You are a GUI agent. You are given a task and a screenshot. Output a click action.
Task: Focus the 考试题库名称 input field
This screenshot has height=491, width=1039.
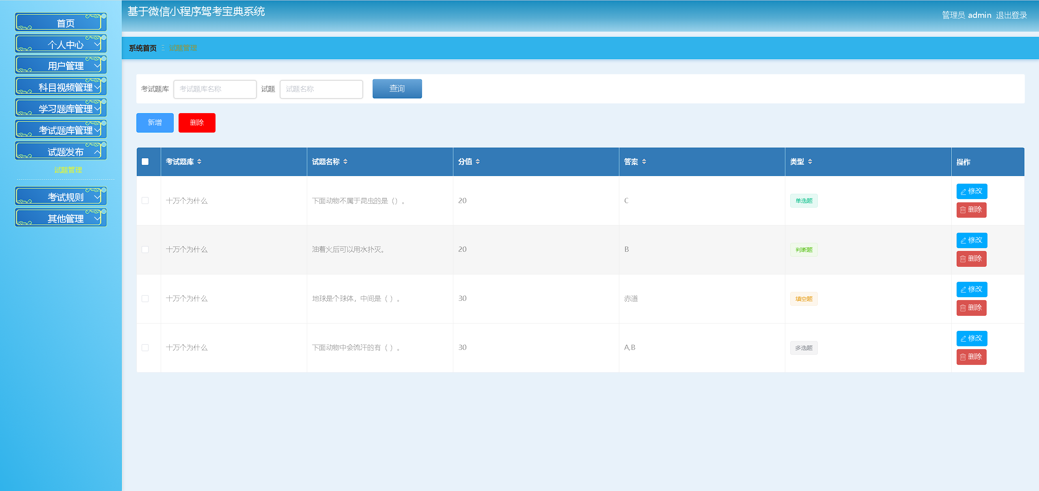tap(215, 89)
